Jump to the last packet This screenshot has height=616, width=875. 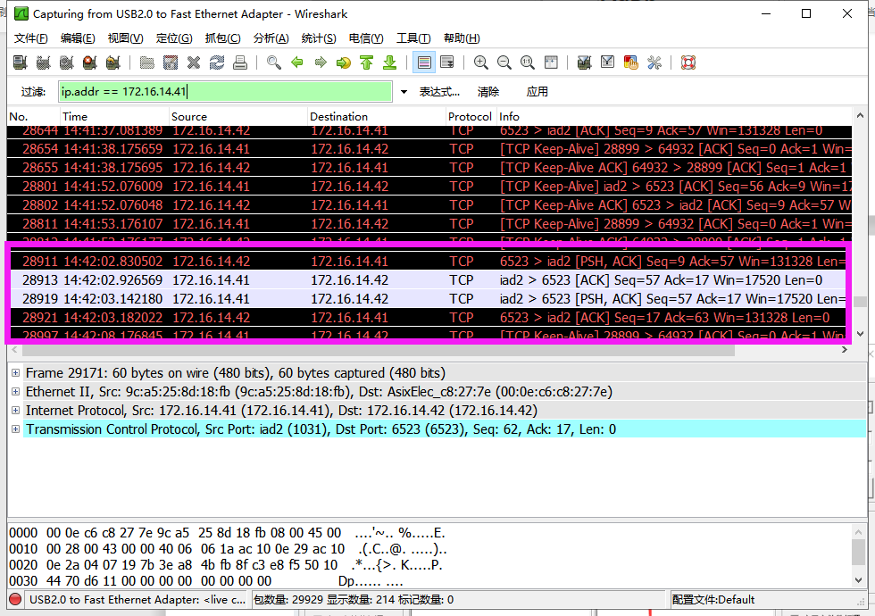click(390, 62)
